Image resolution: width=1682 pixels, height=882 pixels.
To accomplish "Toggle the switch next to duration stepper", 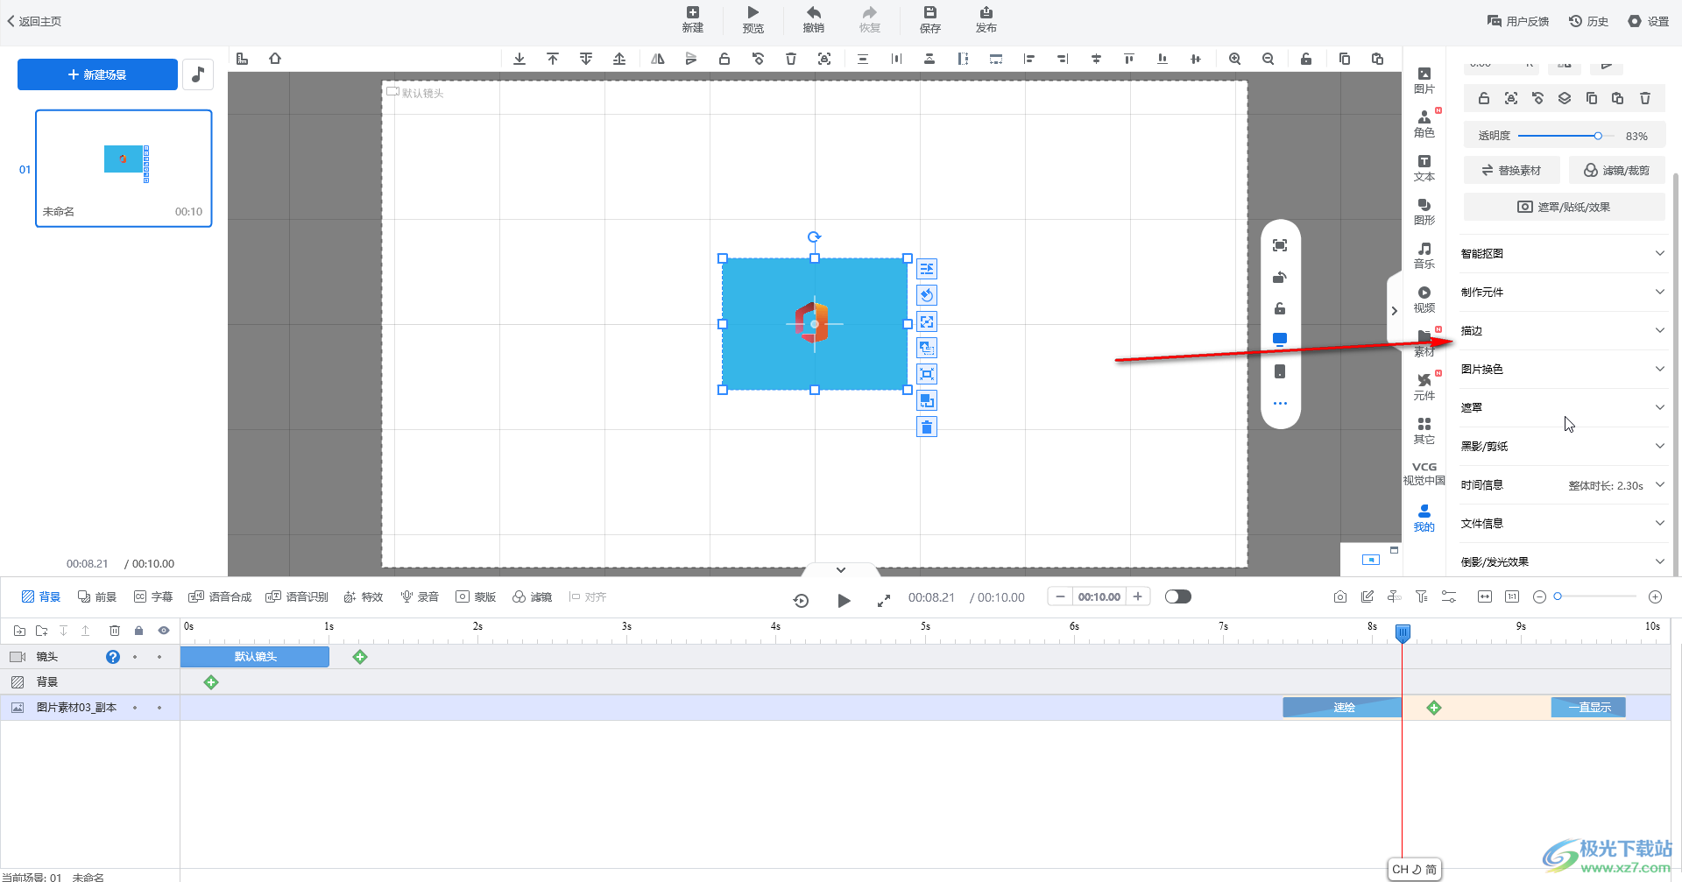I will point(1178,596).
